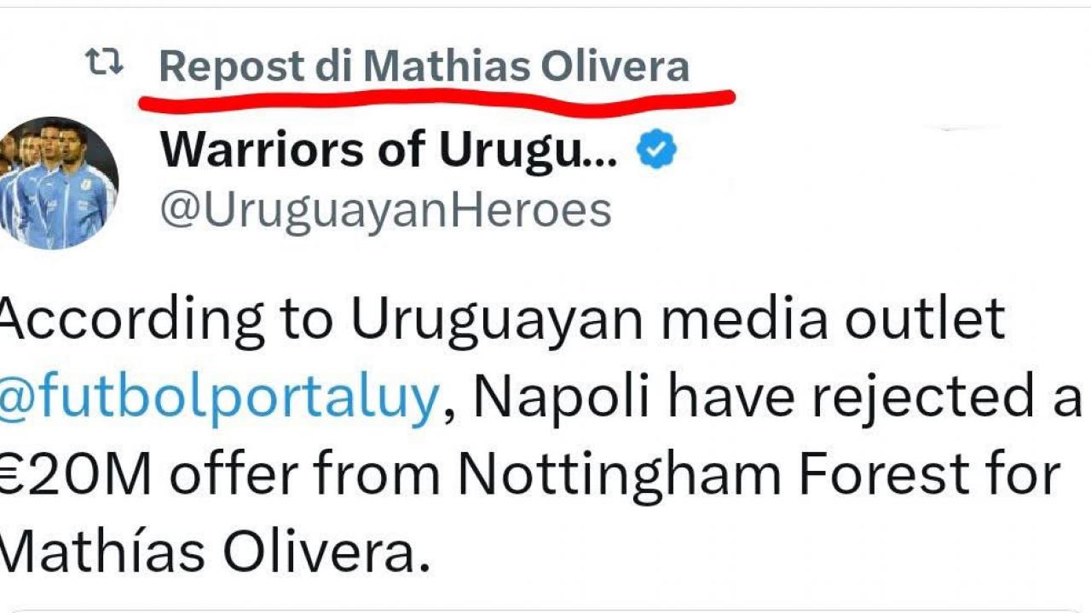Viewport: 1091px width, 613px height.
Task: Follow the @futbolportaluy mention link
Action: click(219, 397)
